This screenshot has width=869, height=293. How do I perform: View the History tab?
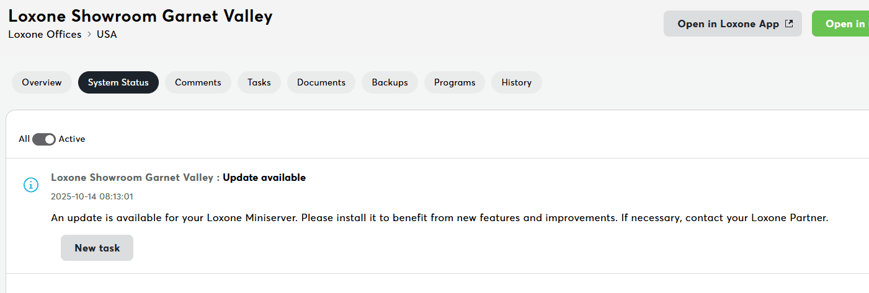(x=517, y=82)
